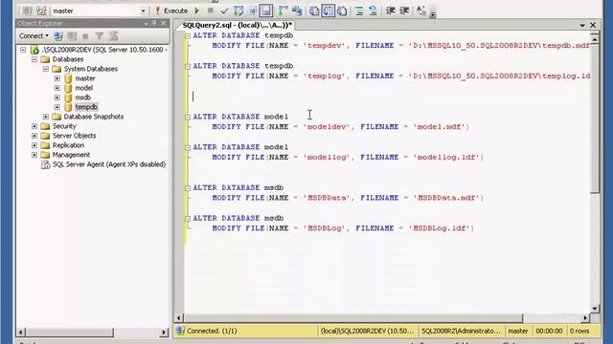The width and height of the screenshot is (613, 344).
Task: Collapse the System Databases folder
Action: coord(46,69)
